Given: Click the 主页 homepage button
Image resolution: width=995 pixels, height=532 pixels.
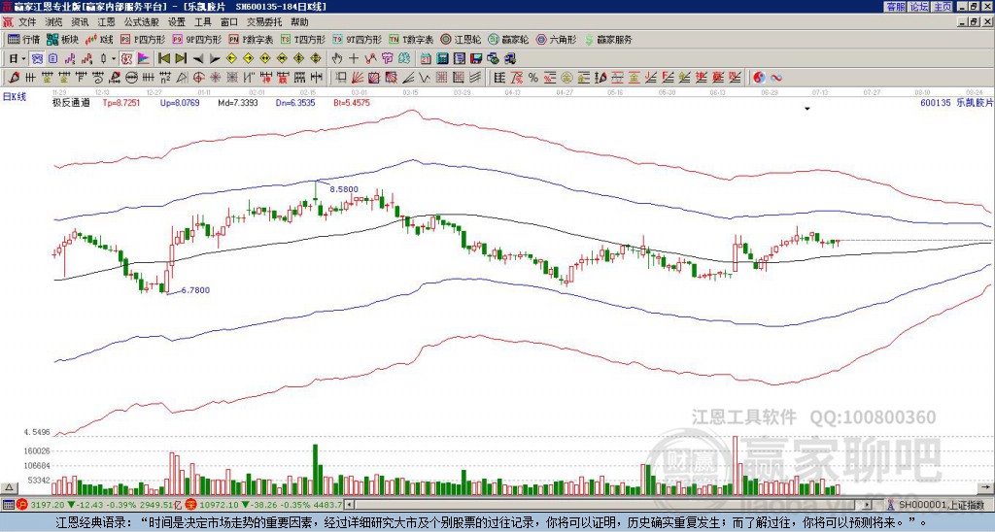Looking at the screenshot, I should [943, 7].
